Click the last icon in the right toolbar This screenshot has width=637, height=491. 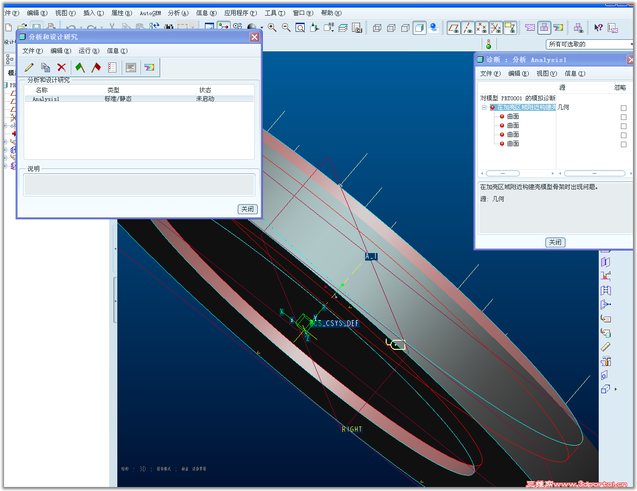[606, 389]
